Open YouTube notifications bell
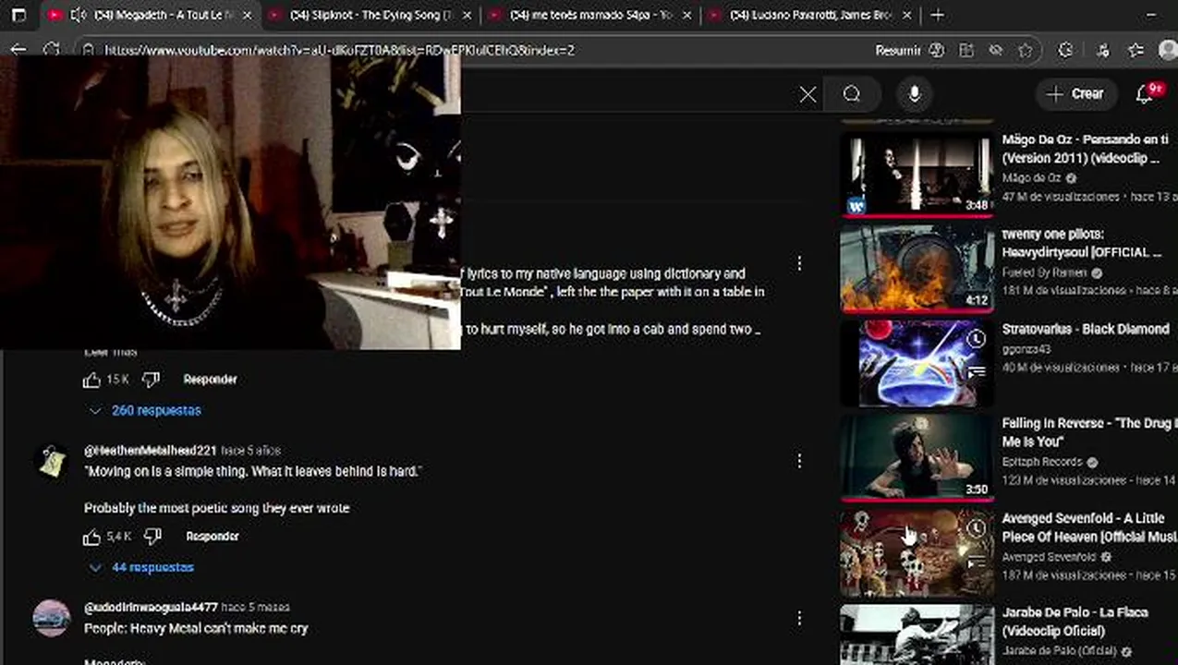The image size is (1178, 665). pos(1146,93)
